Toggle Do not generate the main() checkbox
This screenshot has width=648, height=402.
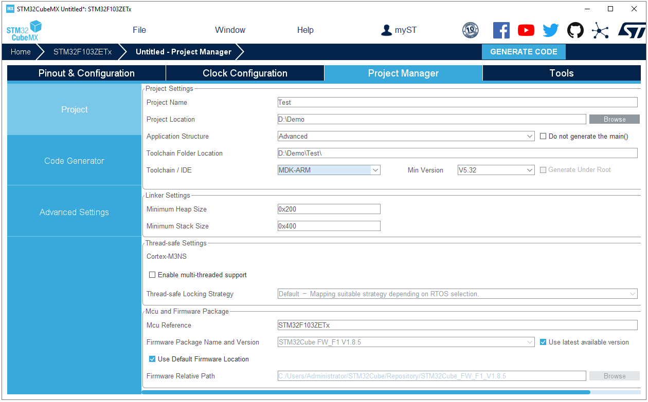point(543,136)
